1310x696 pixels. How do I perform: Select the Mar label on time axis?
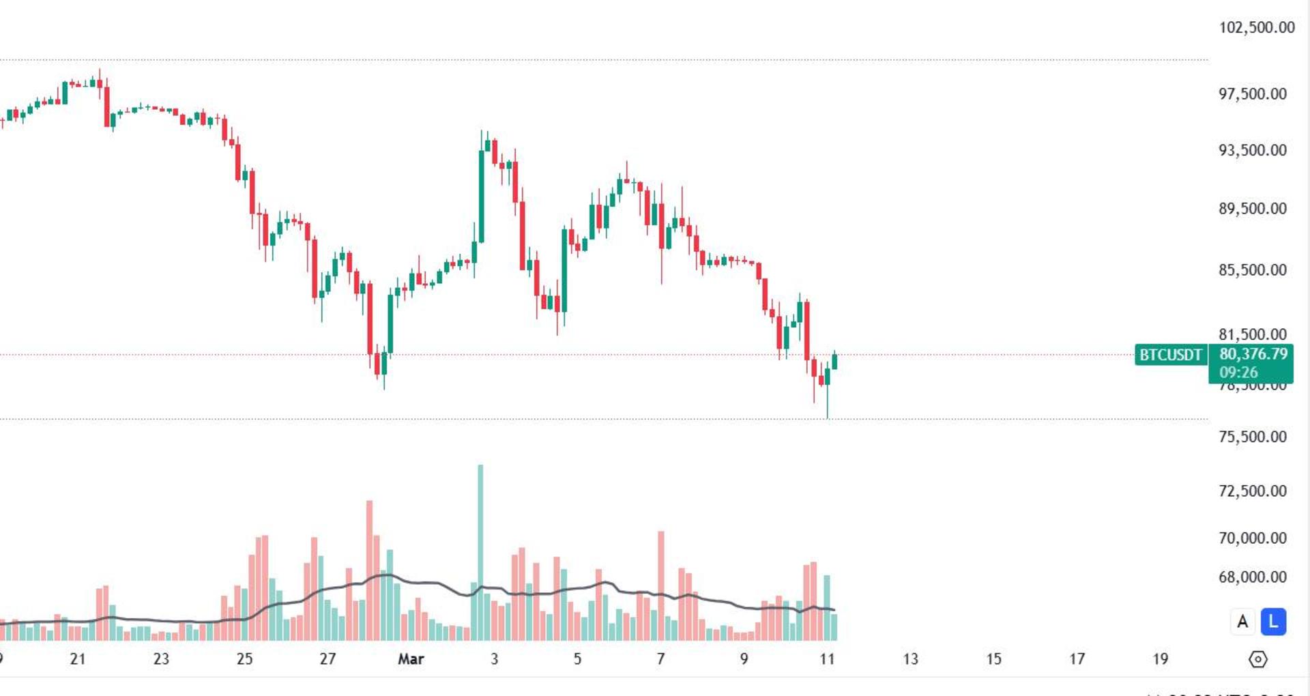[x=411, y=659]
